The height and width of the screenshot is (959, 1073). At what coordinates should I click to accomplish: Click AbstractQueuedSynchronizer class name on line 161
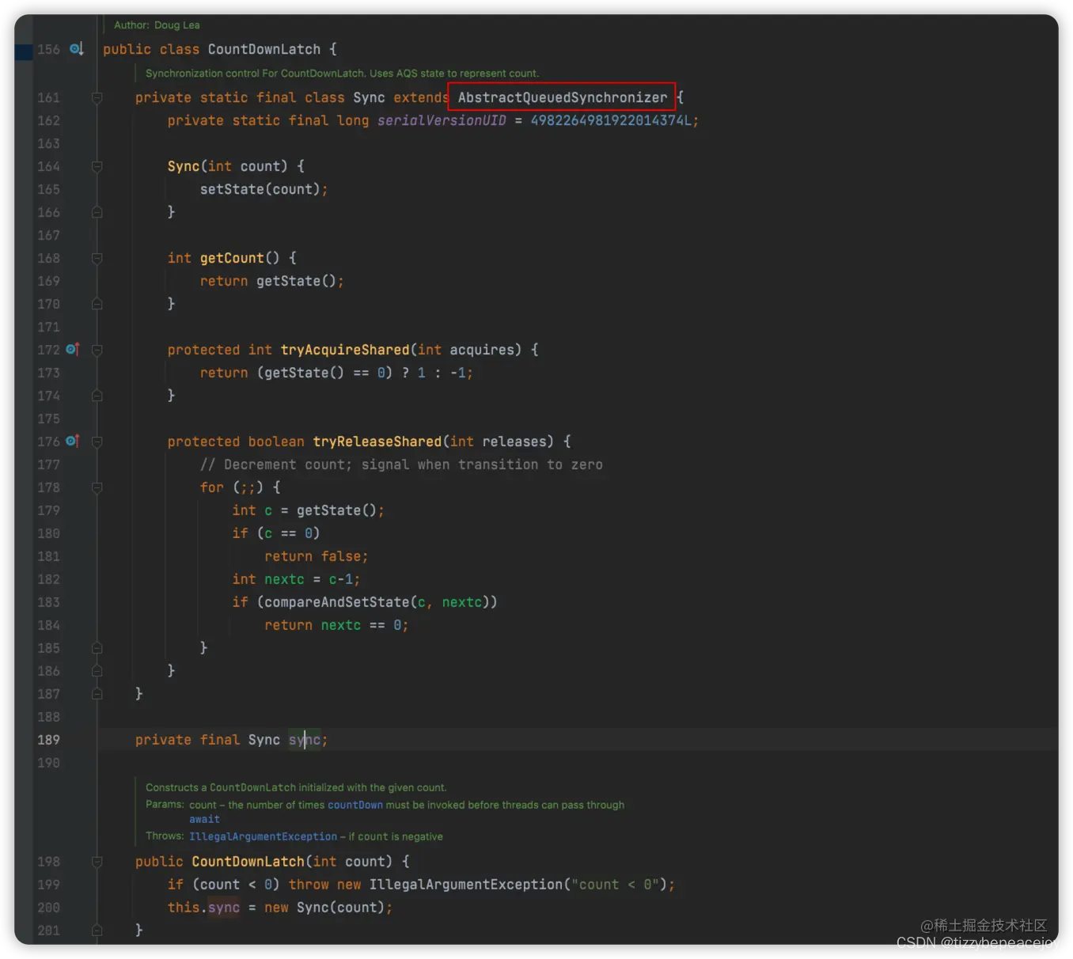[x=563, y=97]
